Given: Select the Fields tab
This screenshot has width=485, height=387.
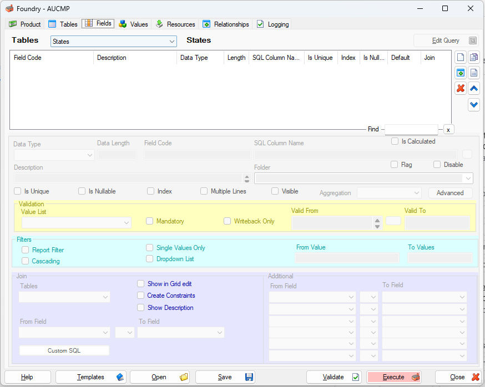Looking at the screenshot, I should pos(98,23).
